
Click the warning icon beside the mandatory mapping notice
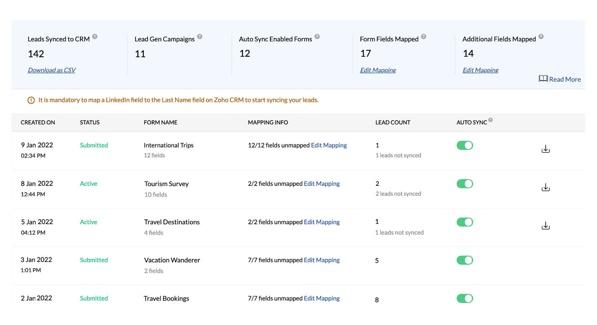coord(31,100)
